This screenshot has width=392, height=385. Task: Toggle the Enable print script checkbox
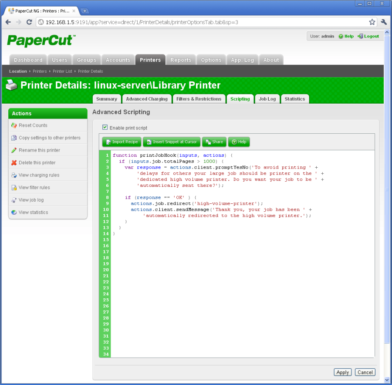click(x=105, y=127)
